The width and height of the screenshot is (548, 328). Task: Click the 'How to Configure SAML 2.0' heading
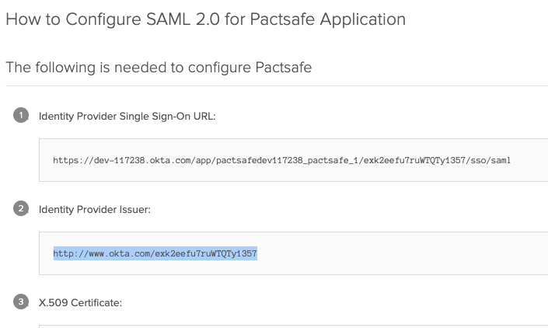206,19
